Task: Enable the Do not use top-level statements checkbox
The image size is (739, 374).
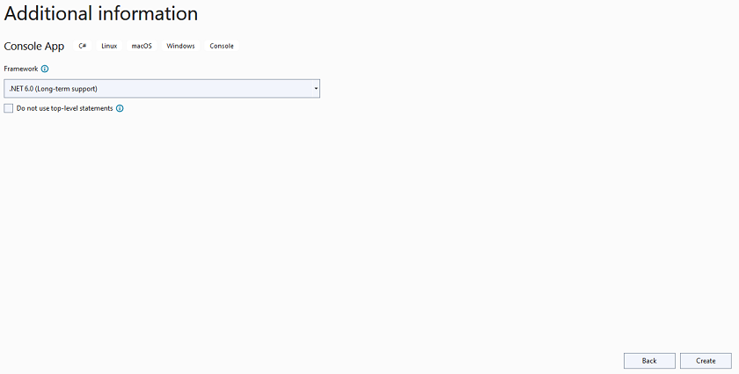Action: (x=9, y=108)
